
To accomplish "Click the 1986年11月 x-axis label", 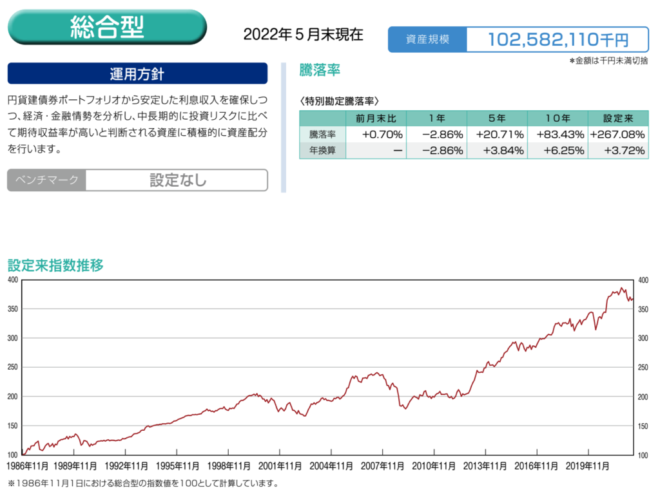I will [x=26, y=466].
